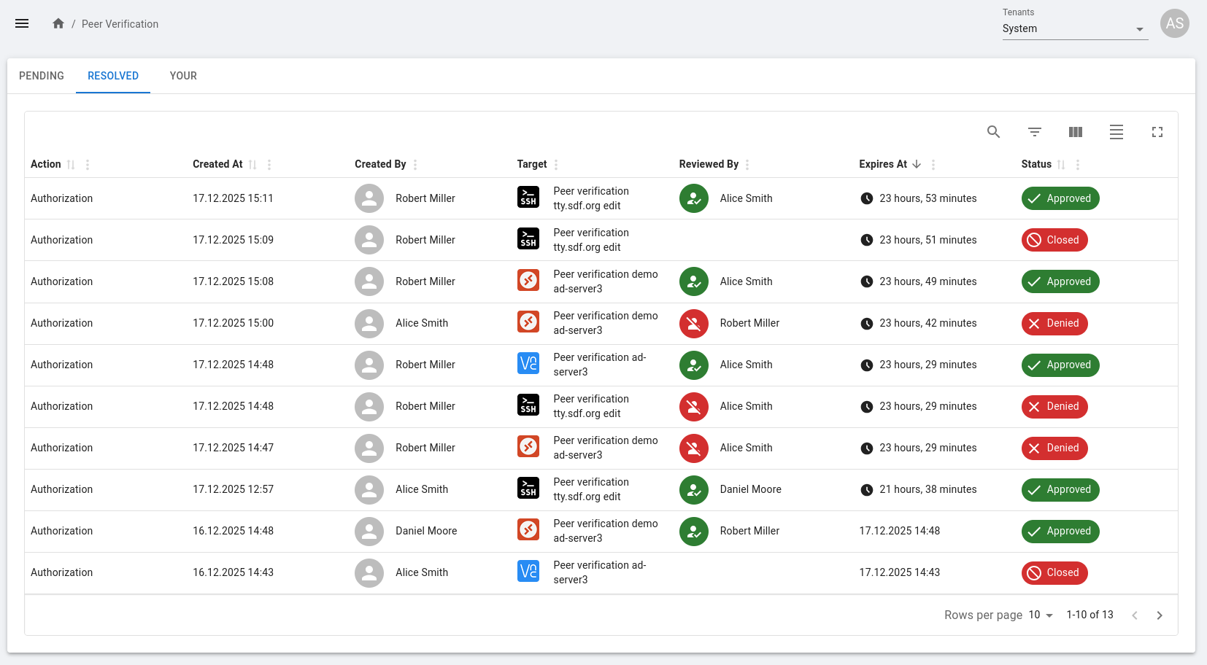The width and height of the screenshot is (1207, 665).
Task: Click Approved status on 15:11 row
Action: 1060,198
